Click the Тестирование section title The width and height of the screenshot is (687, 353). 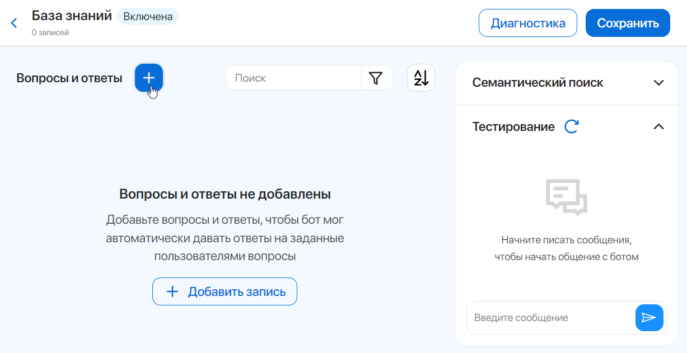click(x=513, y=126)
